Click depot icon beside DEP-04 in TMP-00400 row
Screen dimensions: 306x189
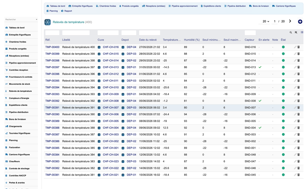click(123, 47)
